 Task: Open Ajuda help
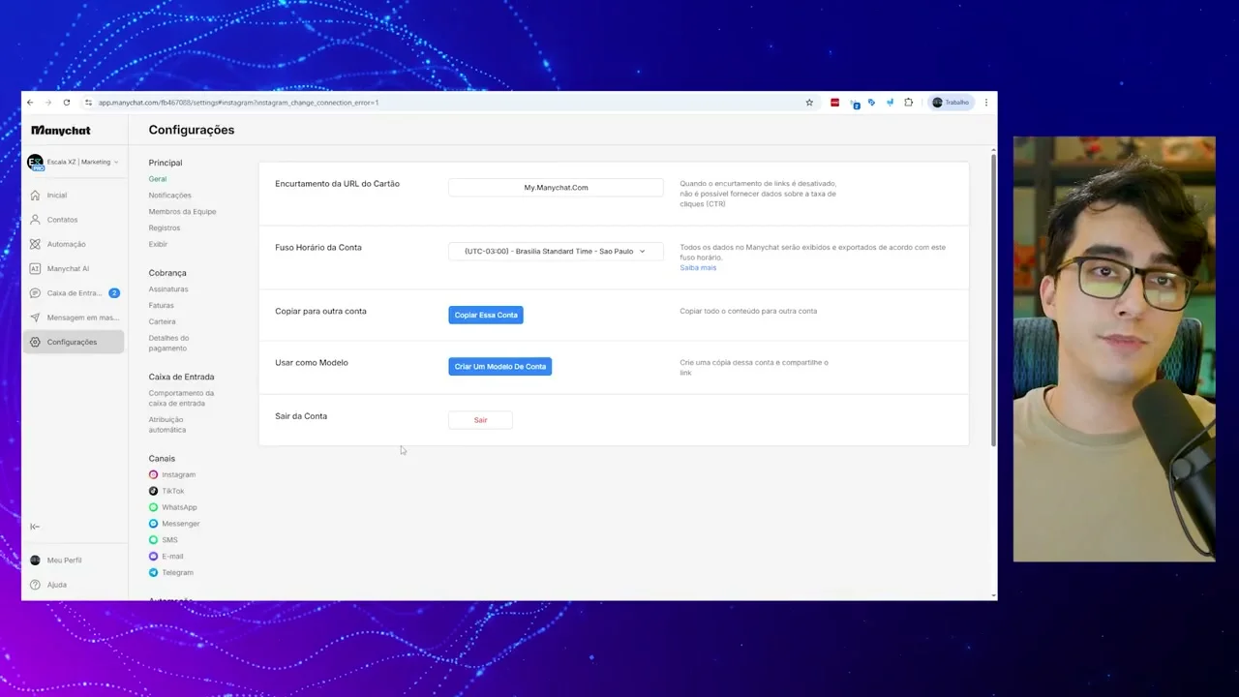coord(56,585)
